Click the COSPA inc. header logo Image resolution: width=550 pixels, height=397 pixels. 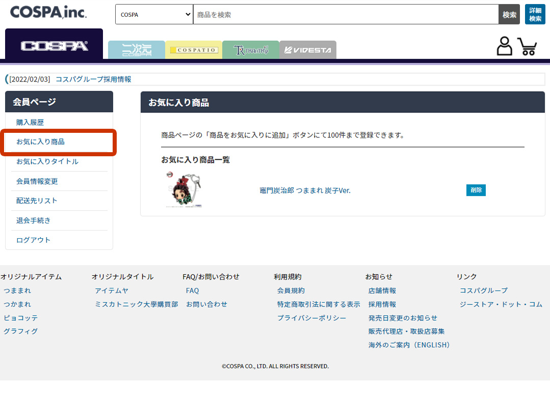click(x=48, y=12)
